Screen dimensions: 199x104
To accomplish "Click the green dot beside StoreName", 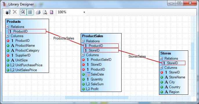I will tap(162, 77).
